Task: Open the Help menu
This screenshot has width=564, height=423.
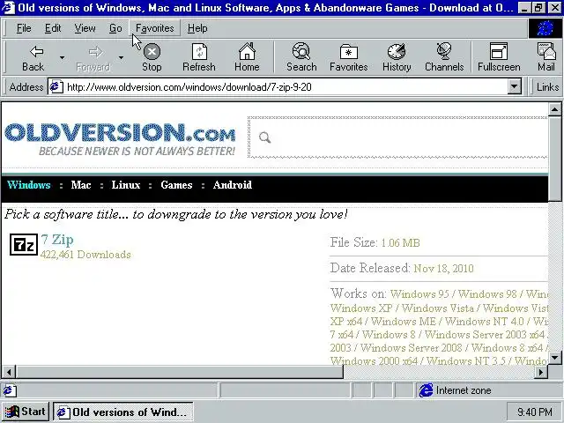Action: (x=197, y=28)
